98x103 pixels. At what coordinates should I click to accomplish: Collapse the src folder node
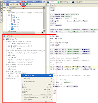9,15
